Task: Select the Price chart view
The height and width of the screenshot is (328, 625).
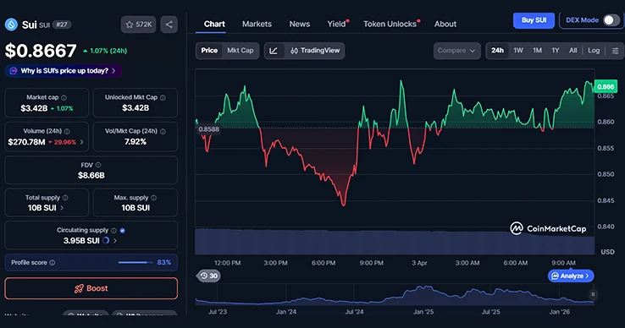Action: 209,51
